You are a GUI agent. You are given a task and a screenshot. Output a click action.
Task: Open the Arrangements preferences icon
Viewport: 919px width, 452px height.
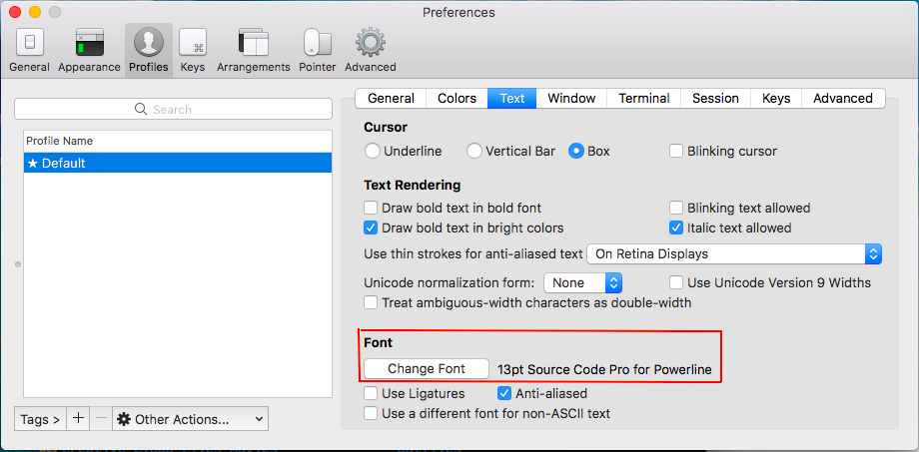[x=253, y=50]
